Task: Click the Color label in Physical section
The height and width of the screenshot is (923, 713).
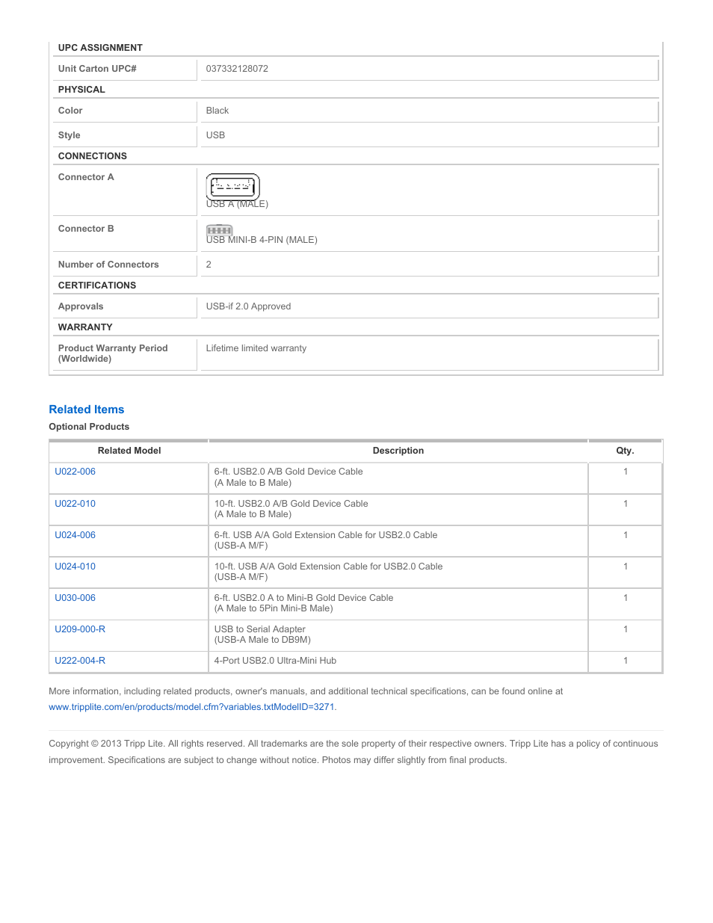Action: pos(70,111)
